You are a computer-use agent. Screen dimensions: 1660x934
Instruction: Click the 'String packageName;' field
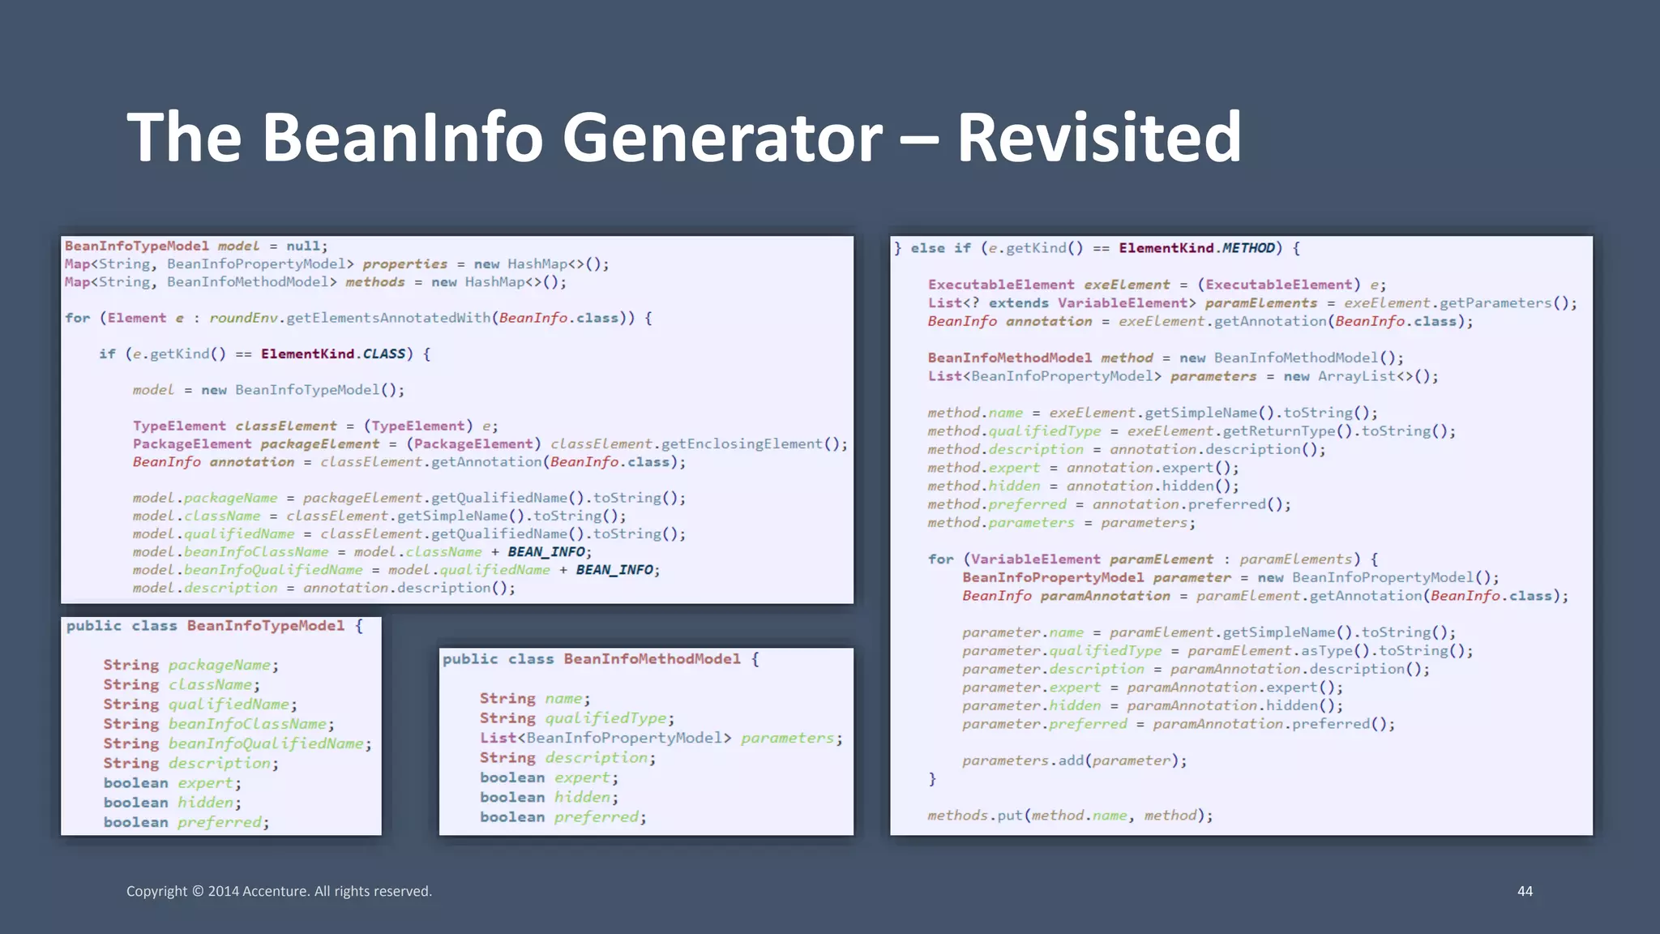point(191,665)
